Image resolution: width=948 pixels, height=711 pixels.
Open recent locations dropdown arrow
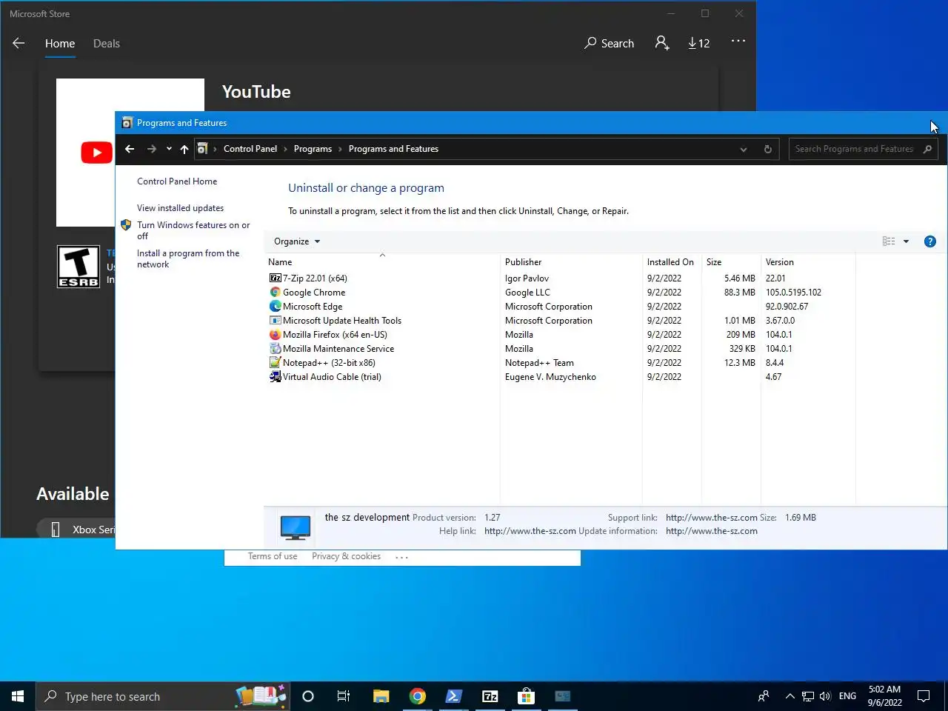coord(169,149)
